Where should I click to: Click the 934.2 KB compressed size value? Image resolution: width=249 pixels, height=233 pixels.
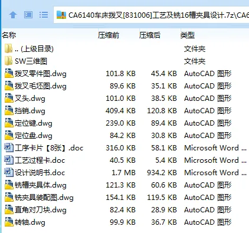pyautogui.click(x=162, y=173)
